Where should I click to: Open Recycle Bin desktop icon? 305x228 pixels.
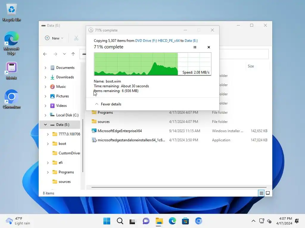point(12,12)
